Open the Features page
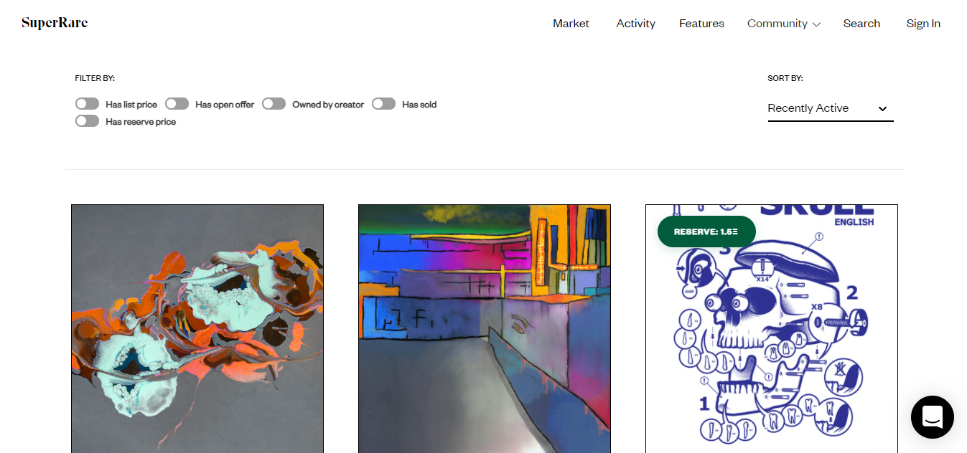Image resolution: width=967 pixels, height=453 pixels. 701,24
